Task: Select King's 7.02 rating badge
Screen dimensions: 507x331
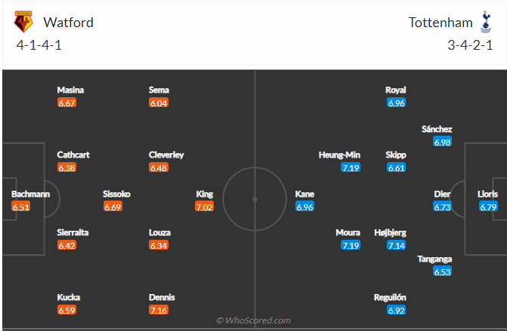Action: click(204, 207)
